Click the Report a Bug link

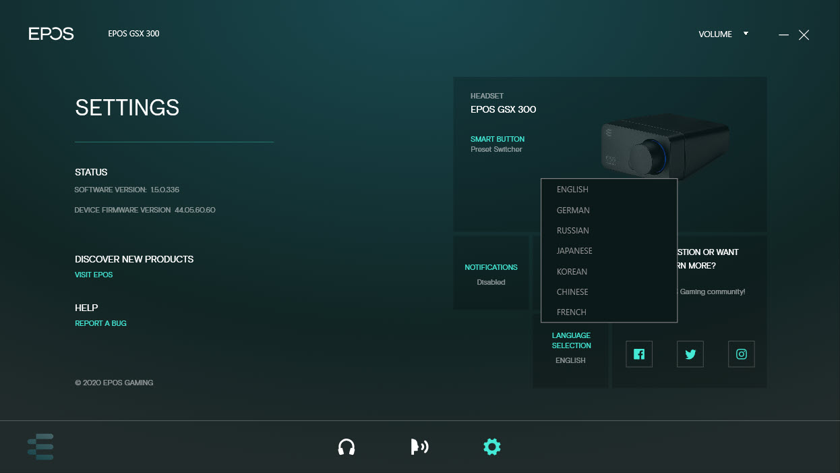[100, 323]
